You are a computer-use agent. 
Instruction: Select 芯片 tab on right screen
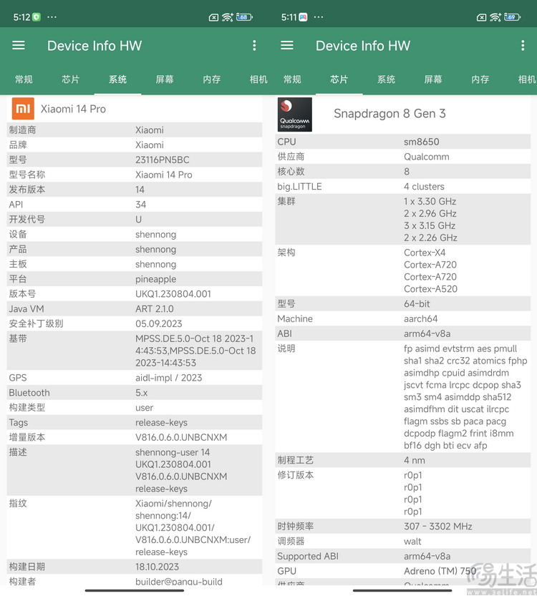[339, 79]
